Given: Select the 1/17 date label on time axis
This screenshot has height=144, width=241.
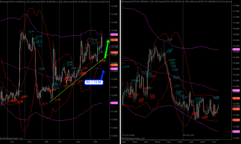Looking at the screenshot, I should 60,142.
